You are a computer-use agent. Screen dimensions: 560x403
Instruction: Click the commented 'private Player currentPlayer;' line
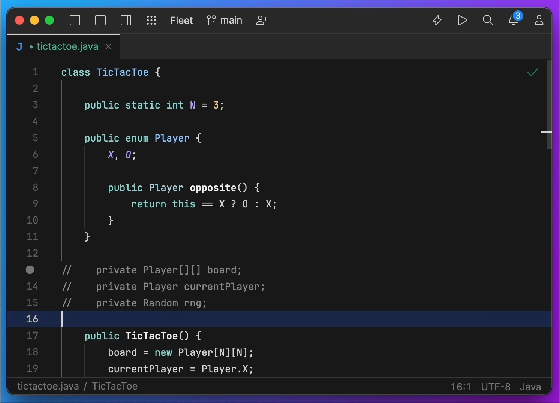pos(163,286)
